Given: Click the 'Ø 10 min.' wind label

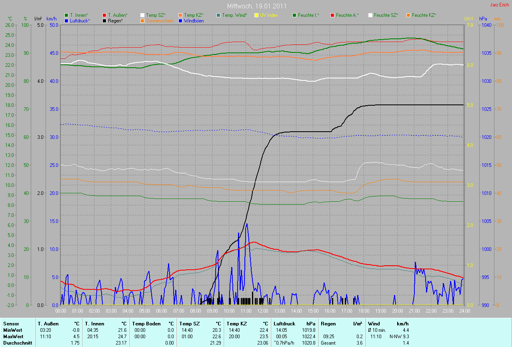Looking at the screenshot, I should (x=377, y=330).
